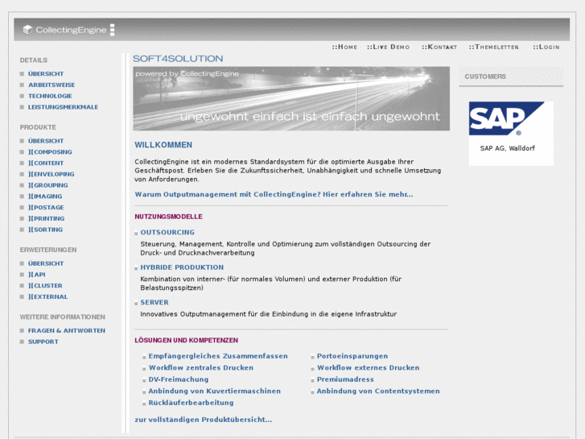The width and height of the screenshot is (585, 439).
Task: Open Anbindung von Kuvertiermaschinen link
Action: pyautogui.click(x=215, y=391)
